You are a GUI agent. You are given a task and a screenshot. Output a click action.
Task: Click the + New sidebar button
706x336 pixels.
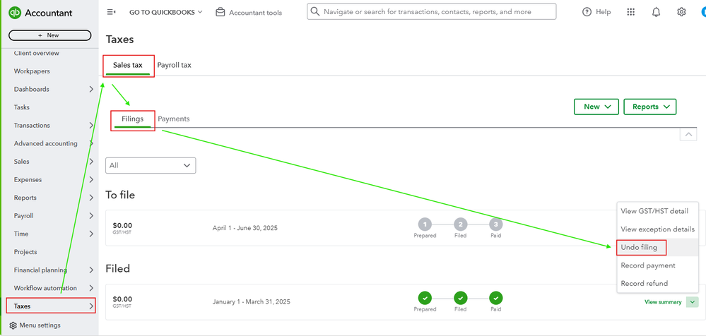(x=49, y=35)
